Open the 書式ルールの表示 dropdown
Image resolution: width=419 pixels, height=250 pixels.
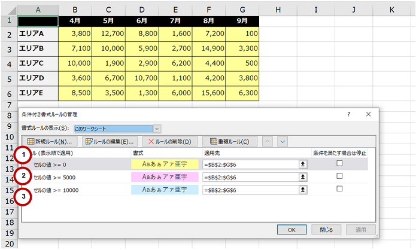157,128
